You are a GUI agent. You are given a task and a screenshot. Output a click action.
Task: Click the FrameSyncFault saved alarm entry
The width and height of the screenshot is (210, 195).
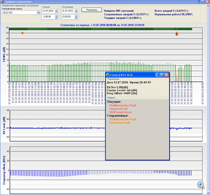[x=119, y=122]
